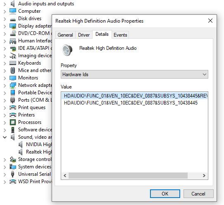224x205 pixels.
Task: Click the Disk drives icon
Action: [x=13, y=19]
